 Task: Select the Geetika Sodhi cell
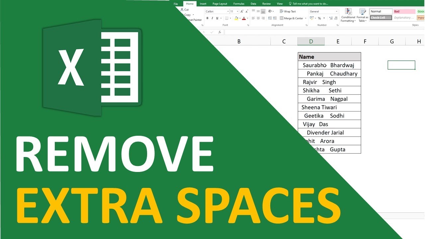point(329,116)
